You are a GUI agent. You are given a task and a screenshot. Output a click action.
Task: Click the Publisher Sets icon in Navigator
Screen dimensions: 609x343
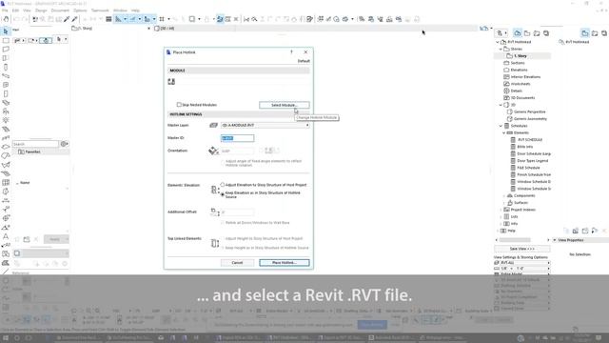pos(546,33)
